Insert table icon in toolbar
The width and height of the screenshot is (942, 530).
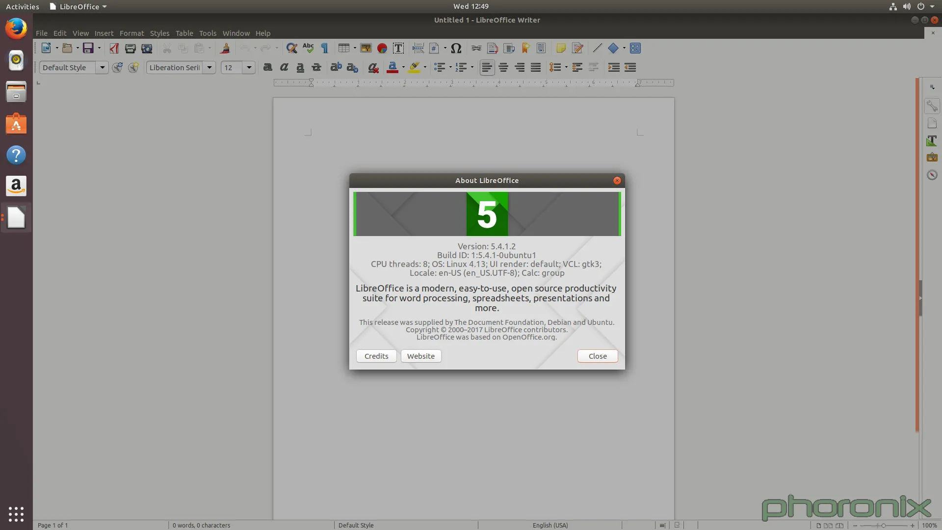[344, 48]
